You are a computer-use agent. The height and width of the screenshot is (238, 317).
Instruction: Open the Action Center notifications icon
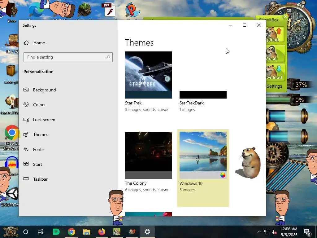pyautogui.click(x=307, y=232)
